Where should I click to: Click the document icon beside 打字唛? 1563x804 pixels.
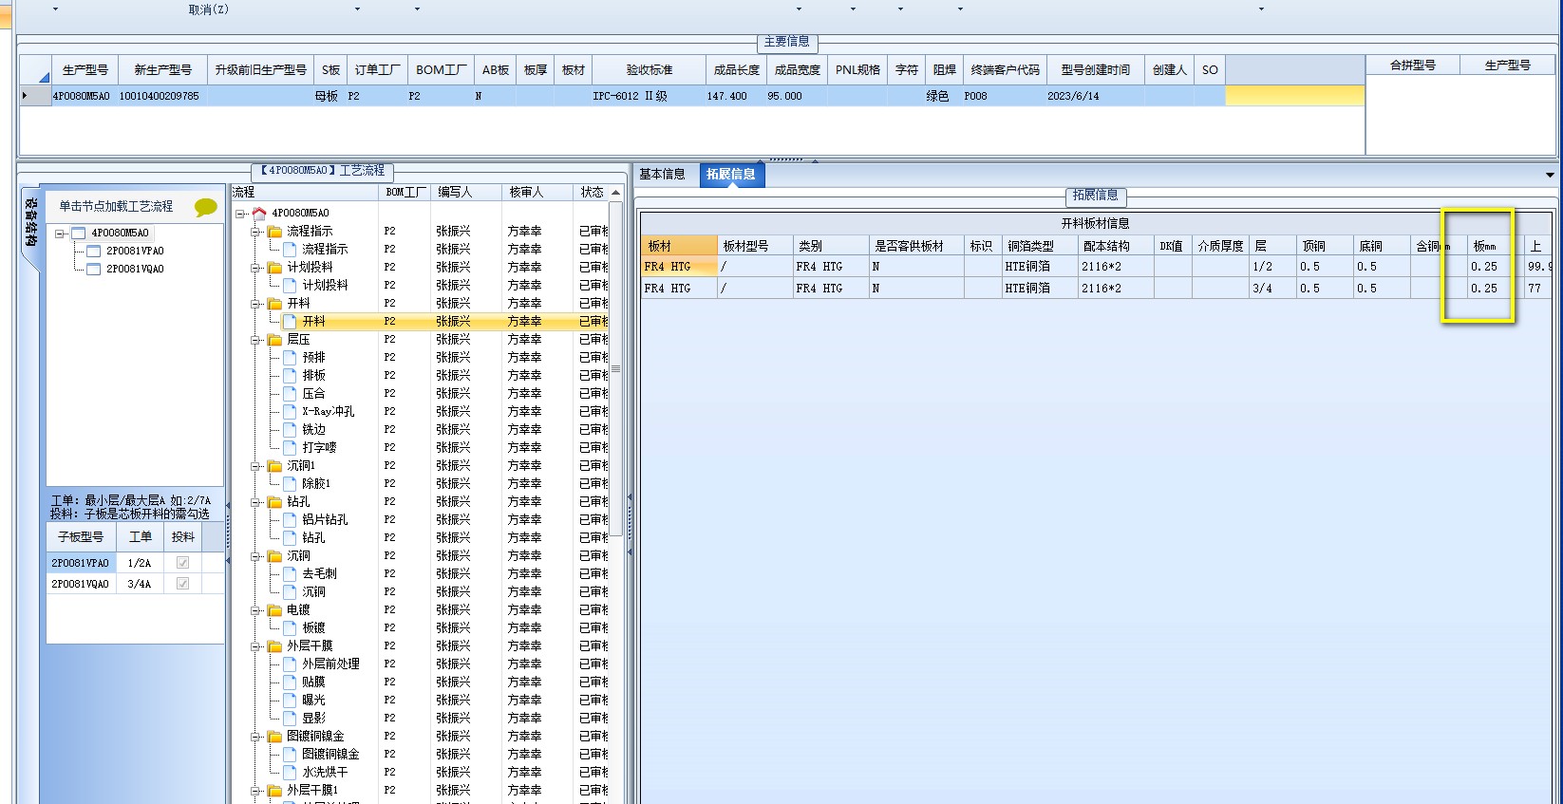pos(290,448)
